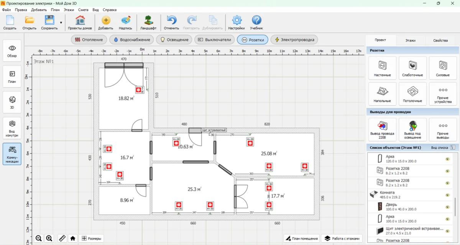Screen dimensions: 460x245
Task: Open the Файл menu
Action: pos(6,10)
